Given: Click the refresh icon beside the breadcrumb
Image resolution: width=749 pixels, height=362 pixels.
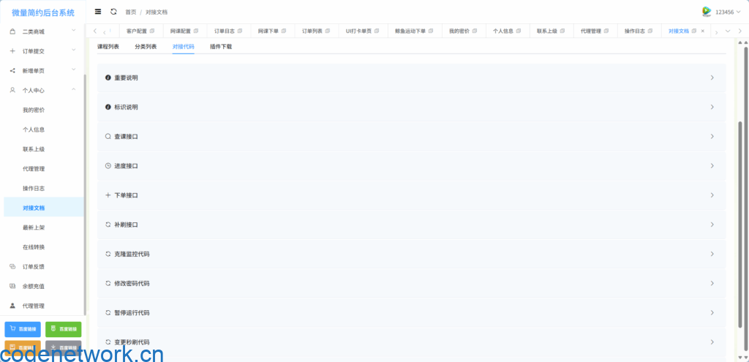Looking at the screenshot, I should click(x=113, y=12).
